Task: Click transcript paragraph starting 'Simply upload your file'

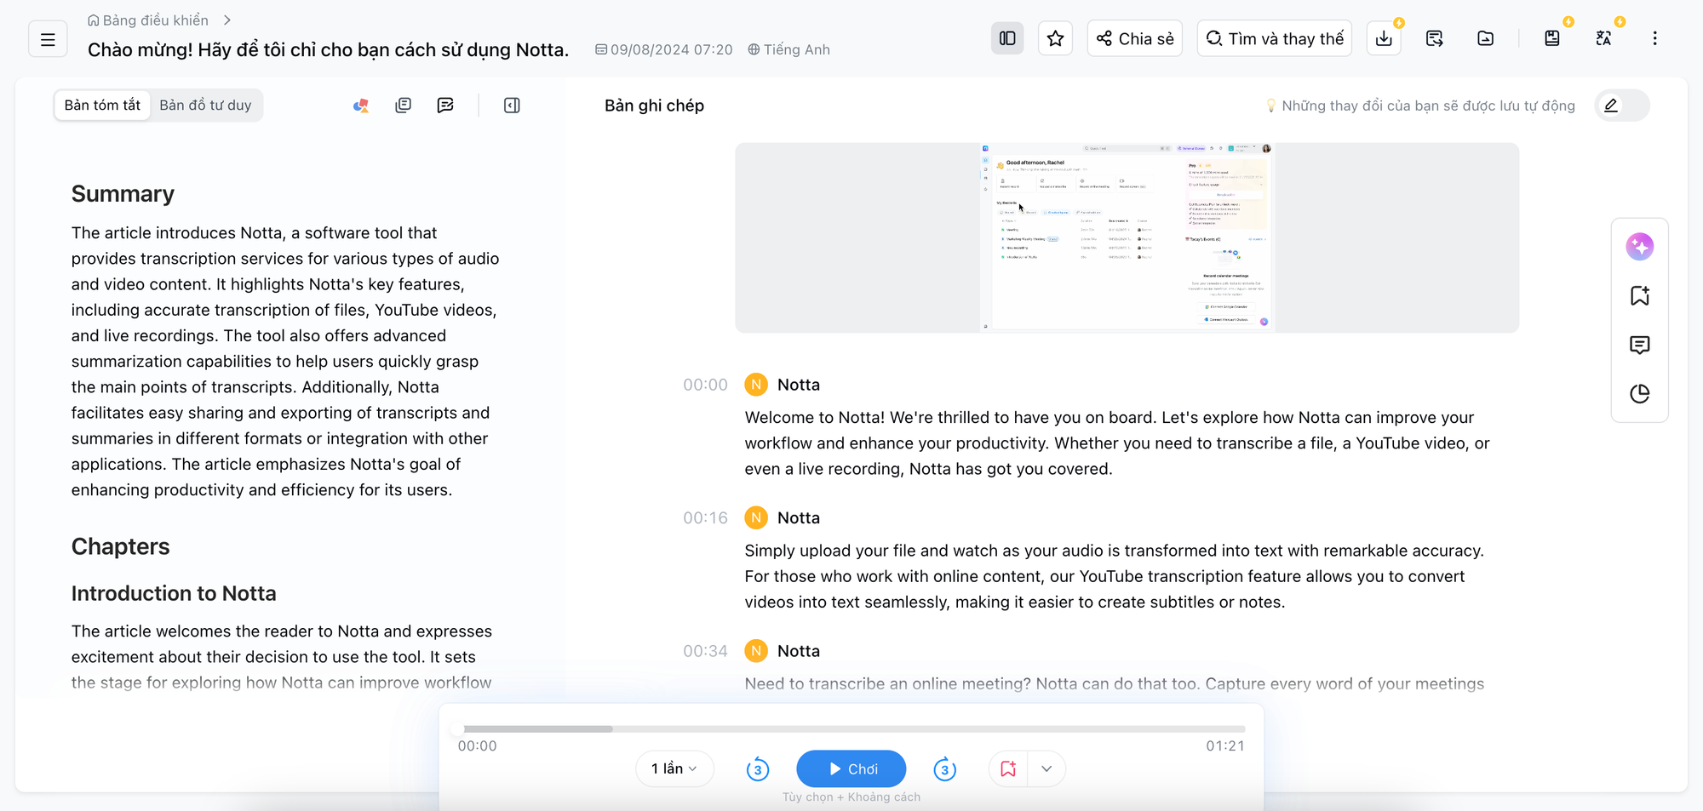Action: (x=1114, y=576)
